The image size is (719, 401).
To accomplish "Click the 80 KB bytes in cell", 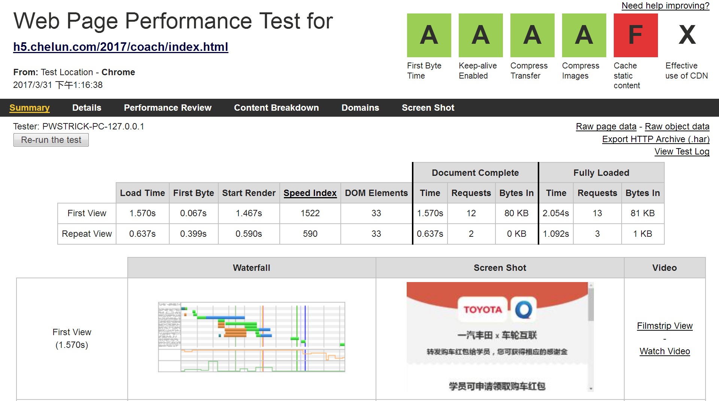I will 516,213.
